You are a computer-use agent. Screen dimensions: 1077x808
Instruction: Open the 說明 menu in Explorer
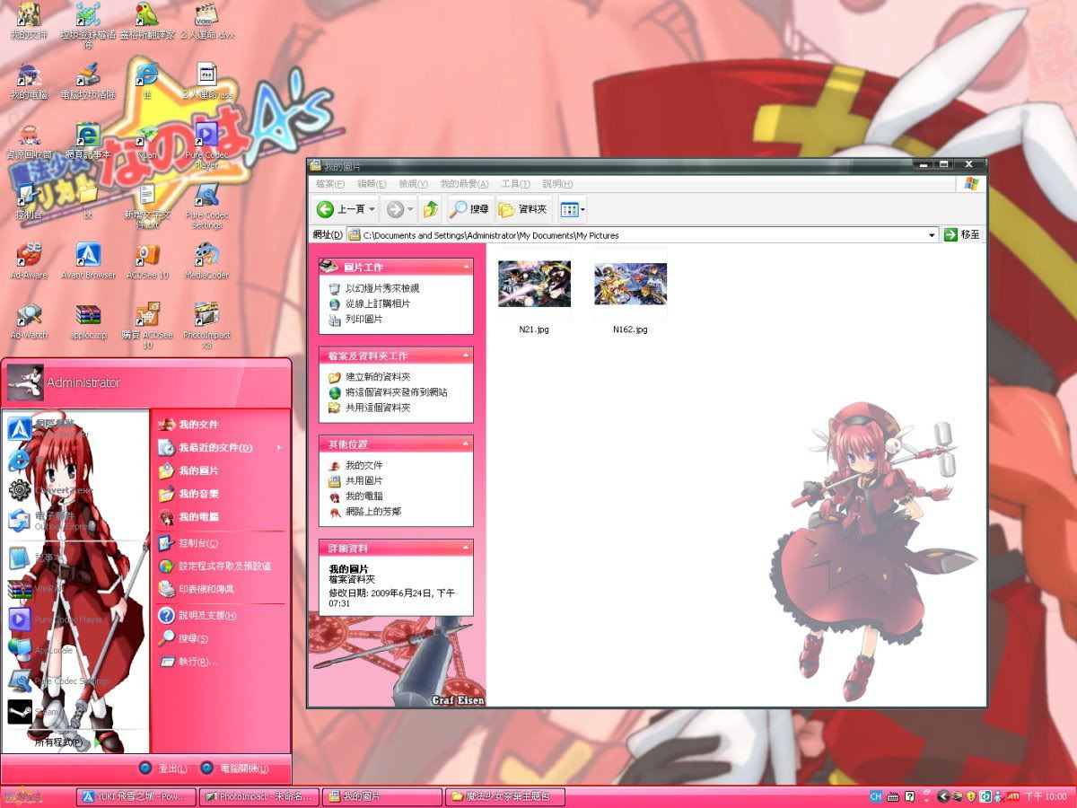pyautogui.click(x=557, y=184)
